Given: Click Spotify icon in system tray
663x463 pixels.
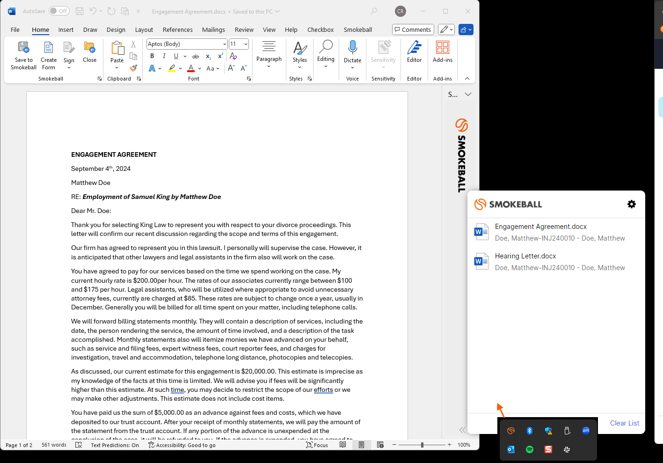Looking at the screenshot, I should (530, 449).
